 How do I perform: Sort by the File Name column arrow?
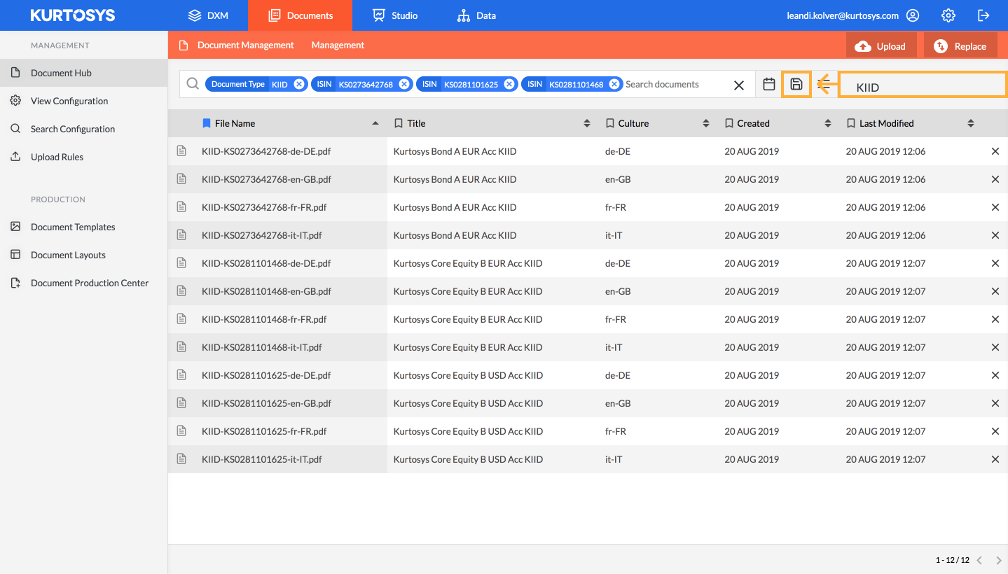coord(375,123)
